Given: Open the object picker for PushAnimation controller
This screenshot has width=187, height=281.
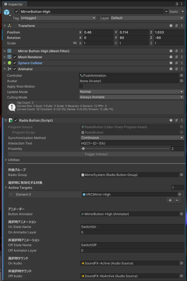Looking at the screenshot, I should pyautogui.click(x=181, y=75).
